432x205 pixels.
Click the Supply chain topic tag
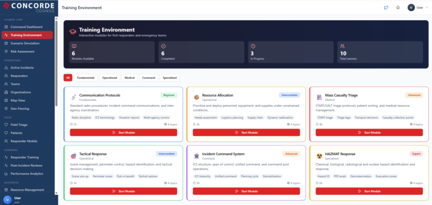click(x=255, y=117)
